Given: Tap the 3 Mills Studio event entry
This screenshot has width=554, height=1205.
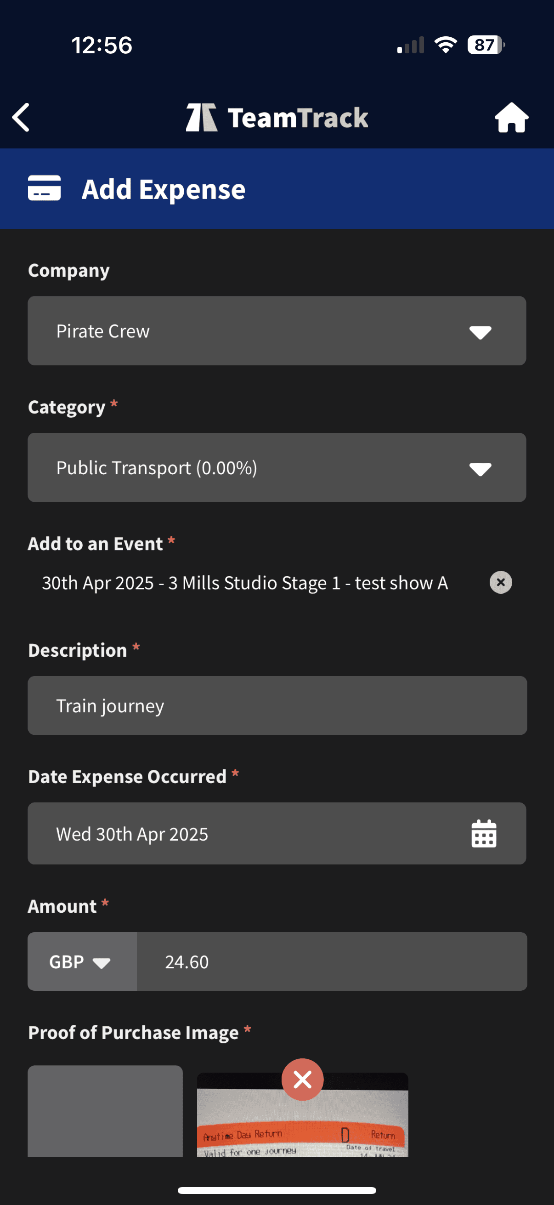Looking at the screenshot, I should pos(245,583).
